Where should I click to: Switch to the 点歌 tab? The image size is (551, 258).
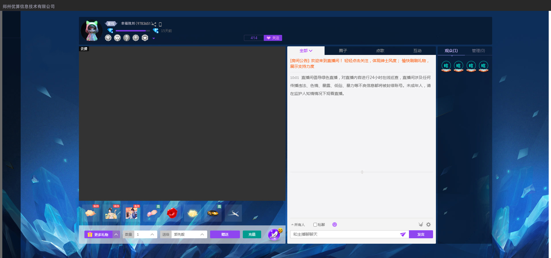point(380,51)
